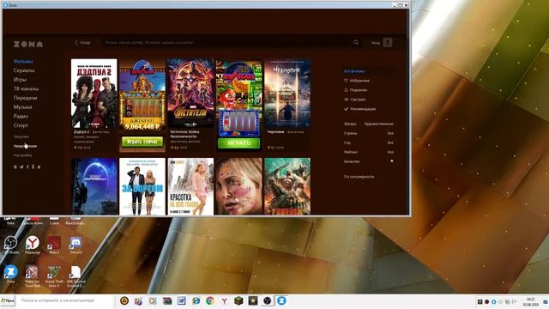Open the По популярности sort dropdown
549x309 pixels.
pos(359,177)
